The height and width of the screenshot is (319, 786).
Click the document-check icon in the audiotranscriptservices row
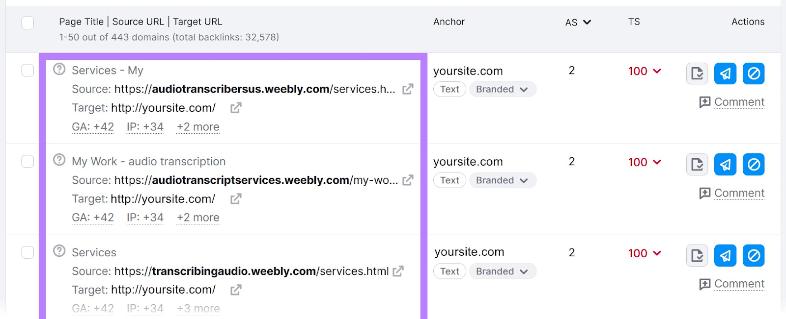tap(697, 165)
